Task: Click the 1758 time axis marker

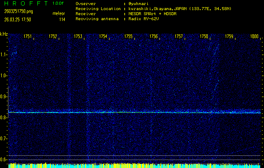Action: click(204, 37)
